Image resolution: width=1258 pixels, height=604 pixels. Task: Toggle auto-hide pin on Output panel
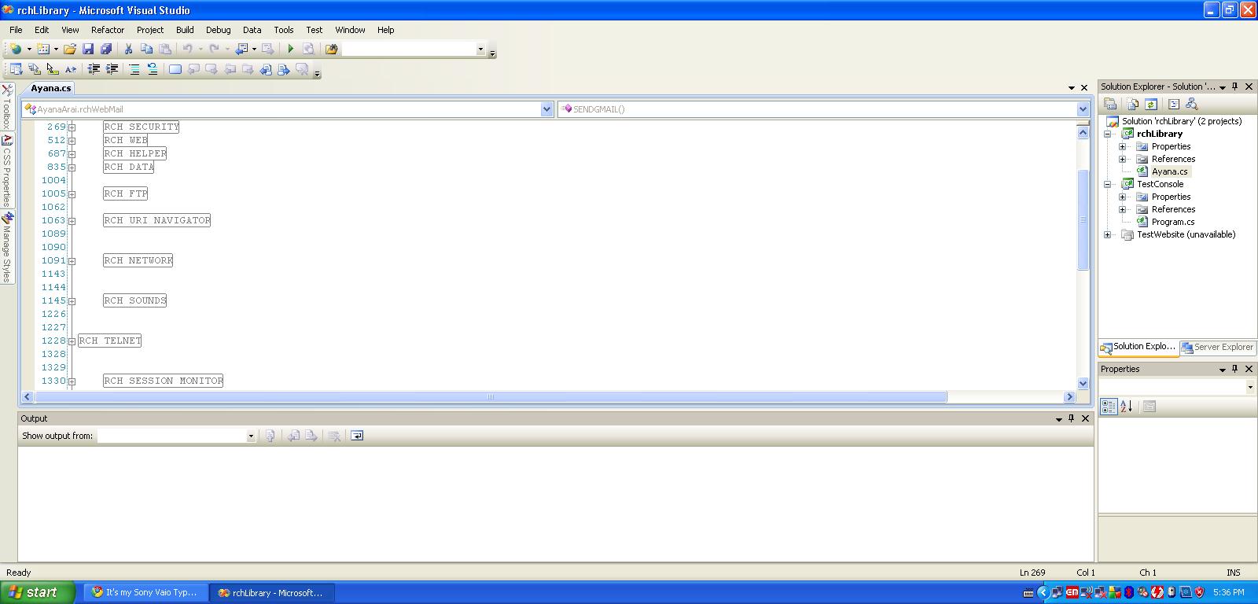coord(1071,418)
